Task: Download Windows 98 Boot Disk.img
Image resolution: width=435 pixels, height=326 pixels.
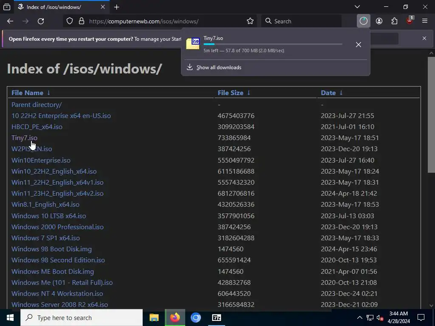Action: pos(51,249)
